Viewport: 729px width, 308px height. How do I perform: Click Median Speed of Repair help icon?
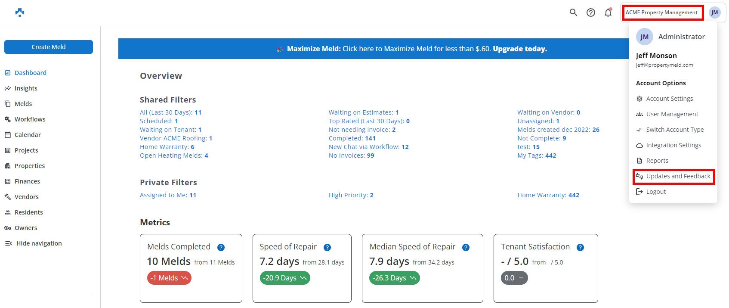point(466,247)
